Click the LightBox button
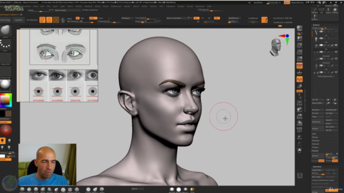344x193 pixels. tap(18, 20)
